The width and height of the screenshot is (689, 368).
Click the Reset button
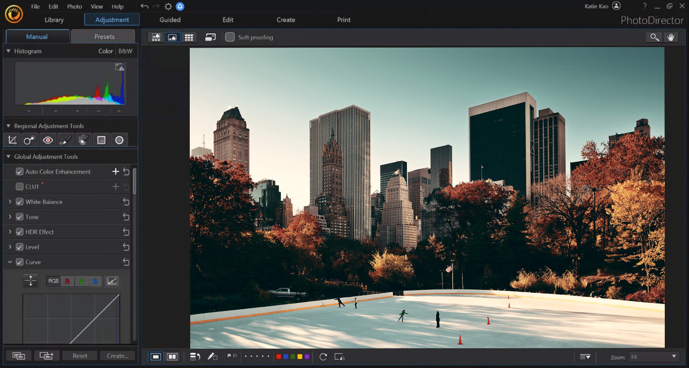coord(80,356)
